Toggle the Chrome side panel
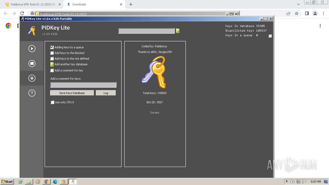This screenshot has width=329, height=185. pos(307,13)
